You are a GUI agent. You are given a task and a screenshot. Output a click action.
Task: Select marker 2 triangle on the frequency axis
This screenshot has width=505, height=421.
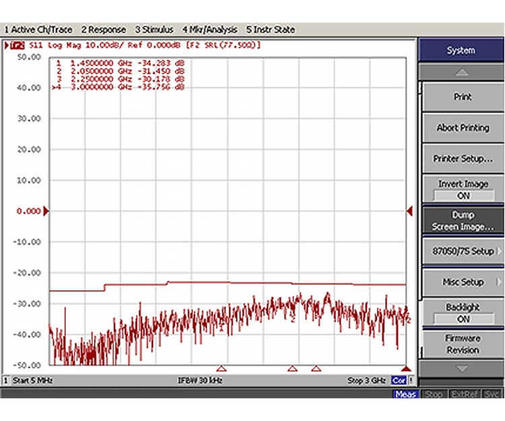tap(292, 368)
